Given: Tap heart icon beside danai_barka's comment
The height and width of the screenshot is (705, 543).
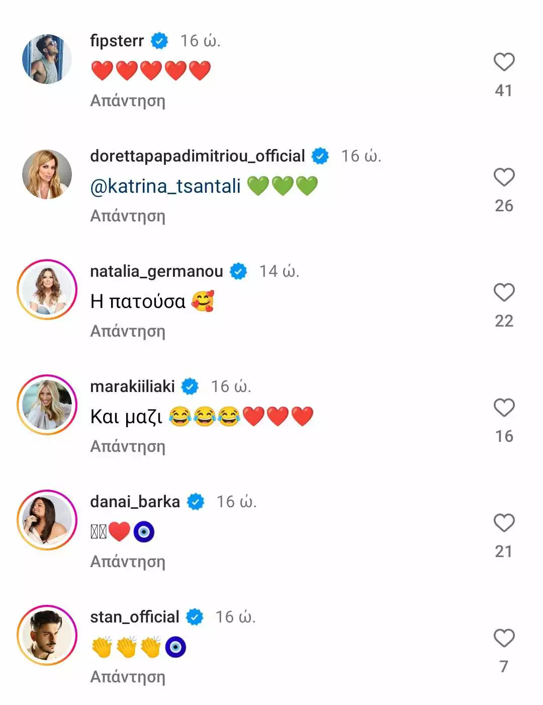Looking at the screenshot, I should pyautogui.click(x=504, y=523).
